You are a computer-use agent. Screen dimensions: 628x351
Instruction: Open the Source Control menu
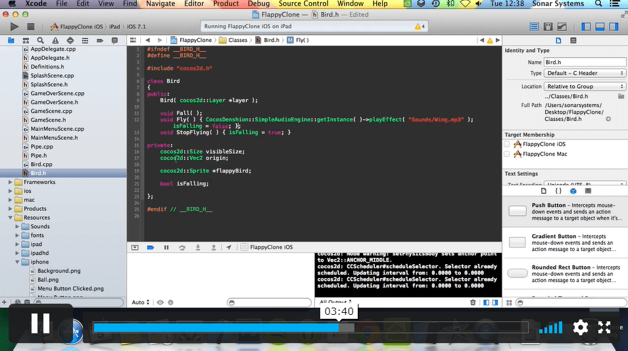(303, 3)
